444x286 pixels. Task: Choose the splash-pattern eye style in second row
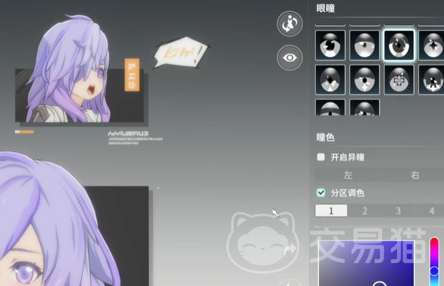pos(431,80)
